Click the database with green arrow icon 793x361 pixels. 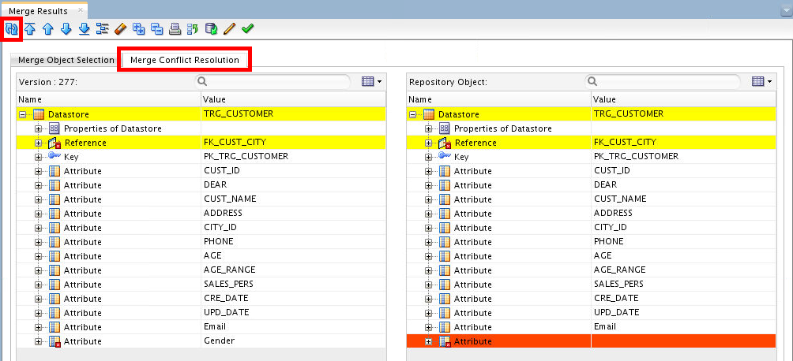(x=211, y=29)
